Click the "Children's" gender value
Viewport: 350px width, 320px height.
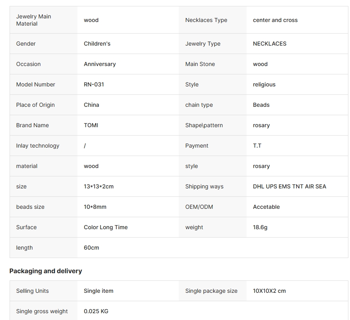click(x=97, y=44)
